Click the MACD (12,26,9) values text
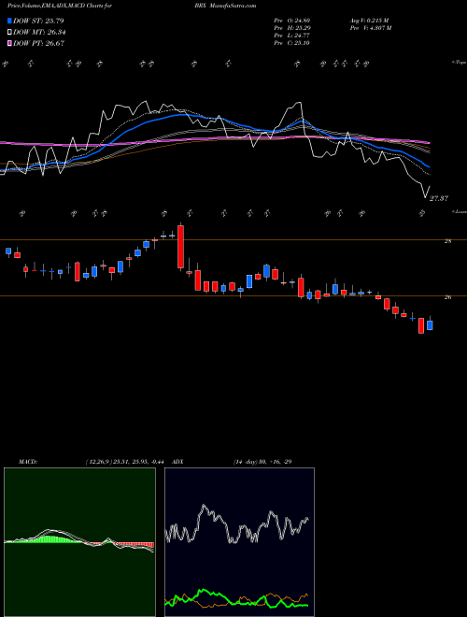The height and width of the screenshot is (617, 467). [127, 461]
